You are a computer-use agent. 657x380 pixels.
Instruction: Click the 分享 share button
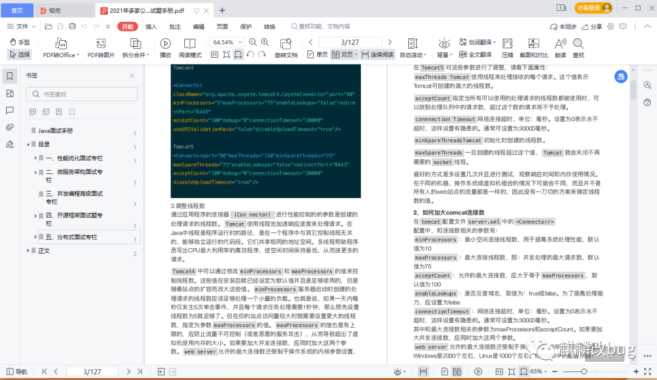592,26
